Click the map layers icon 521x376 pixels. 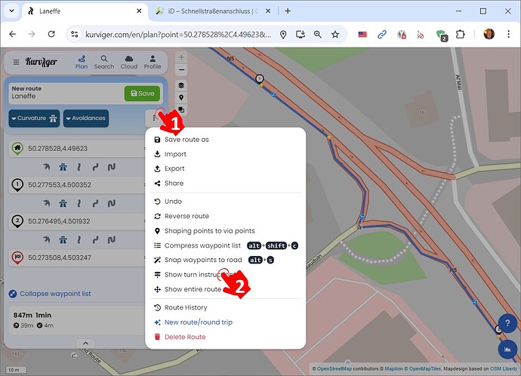pyautogui.click(x=180, y=85)
